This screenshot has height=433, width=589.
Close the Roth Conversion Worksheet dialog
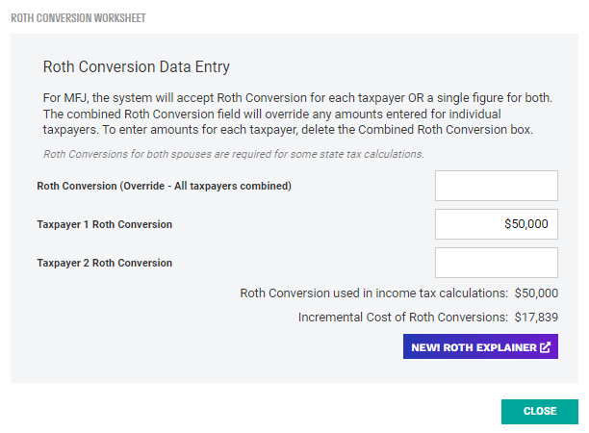click(539, 411)
